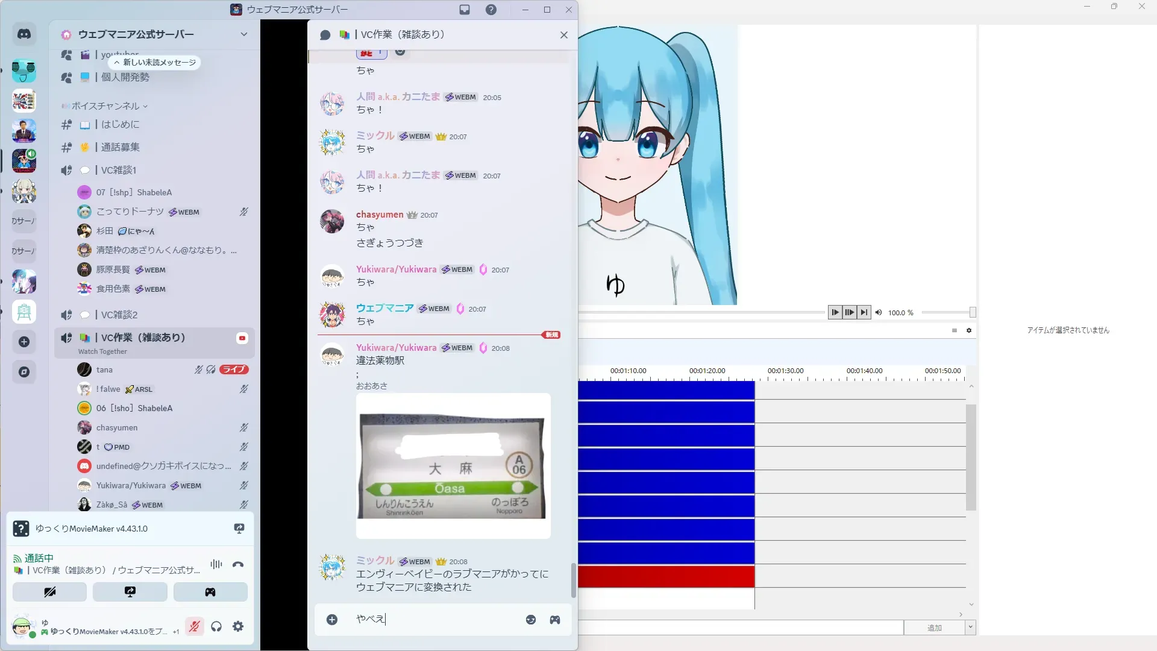Expand the ウェブマニア公式サーバー server menu

(x=243, y=34)
